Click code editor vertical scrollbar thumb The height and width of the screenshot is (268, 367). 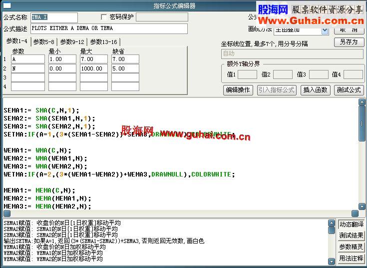pos(362,123)
